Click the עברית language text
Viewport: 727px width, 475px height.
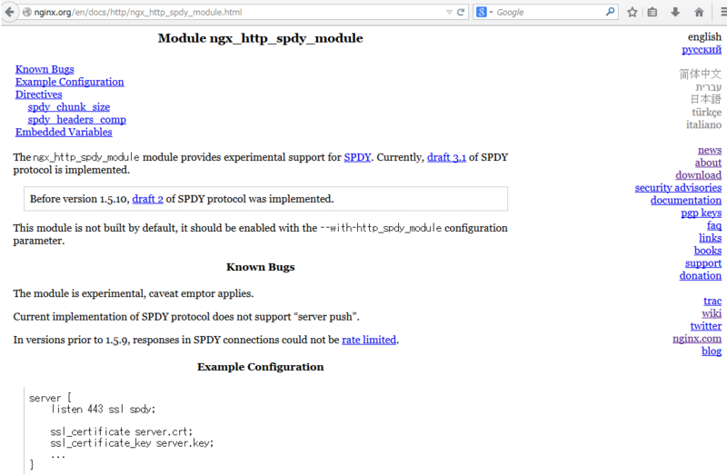point(708,86)
